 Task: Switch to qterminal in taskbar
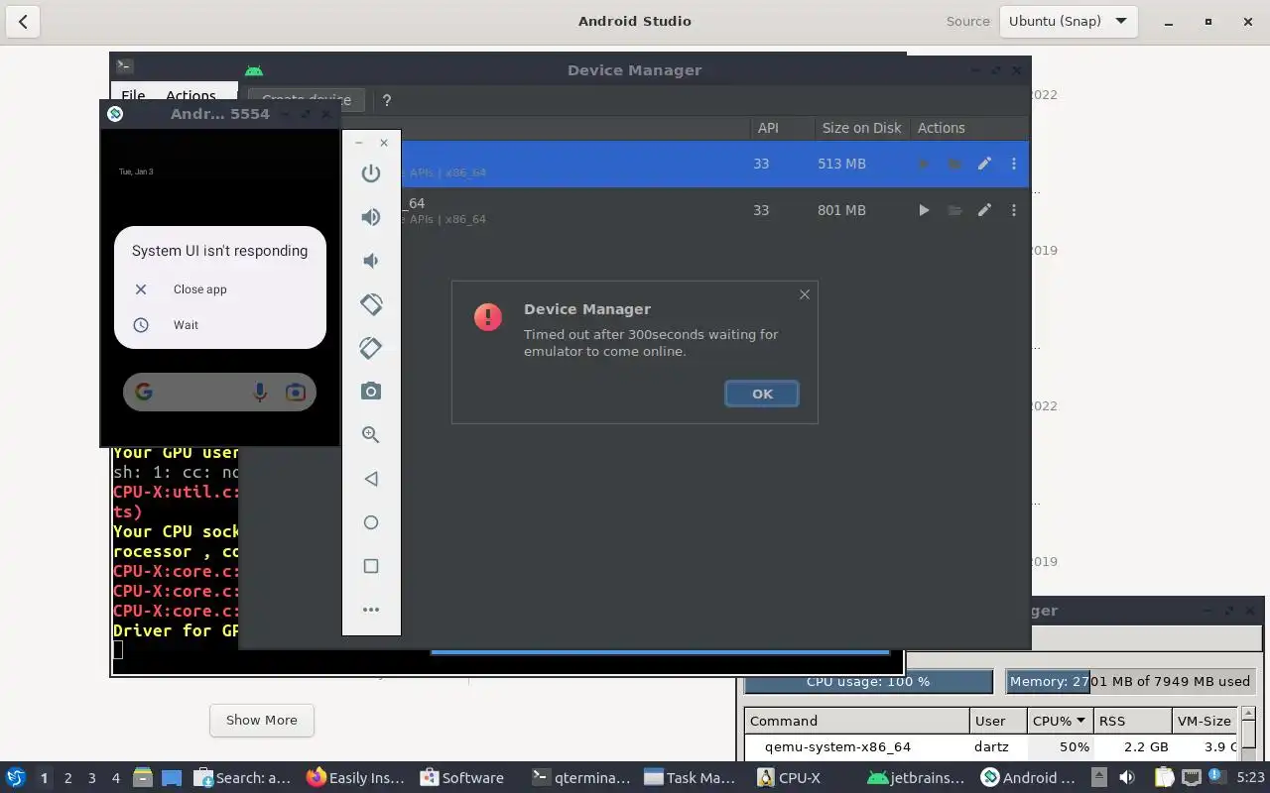point(581,777)
